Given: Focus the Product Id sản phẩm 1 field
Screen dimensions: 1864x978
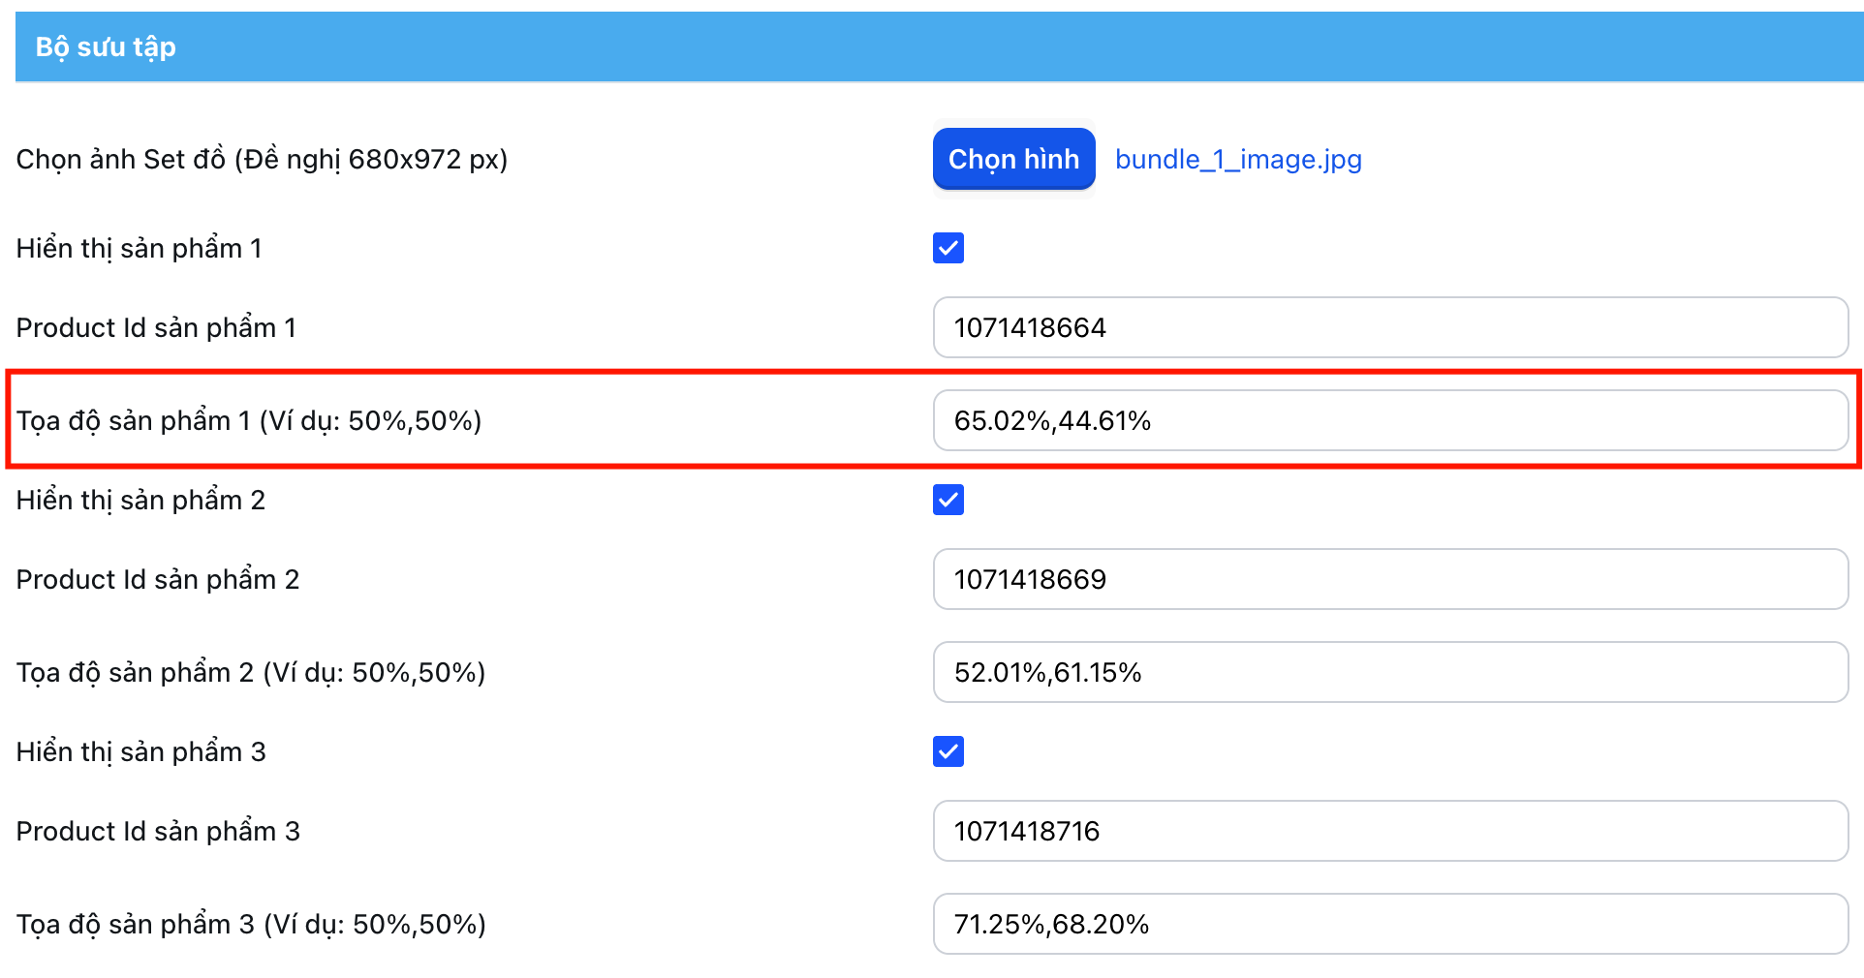Looking at the screenshot, I should pyautogui.click(x=1389, y=327).
